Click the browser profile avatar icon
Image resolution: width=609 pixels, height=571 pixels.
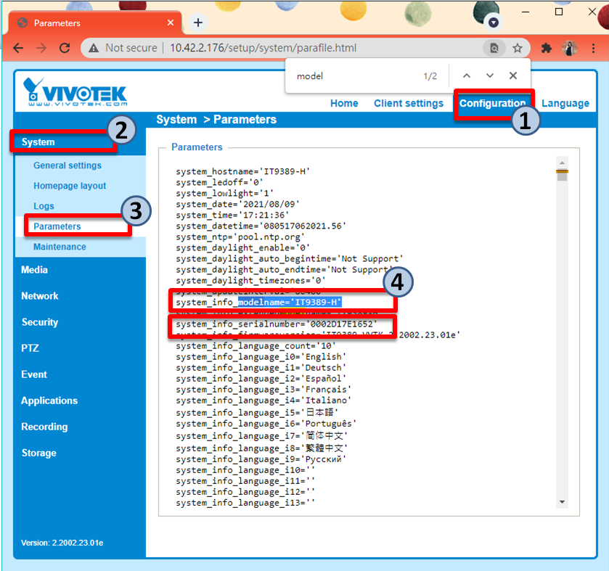(568, 48)
